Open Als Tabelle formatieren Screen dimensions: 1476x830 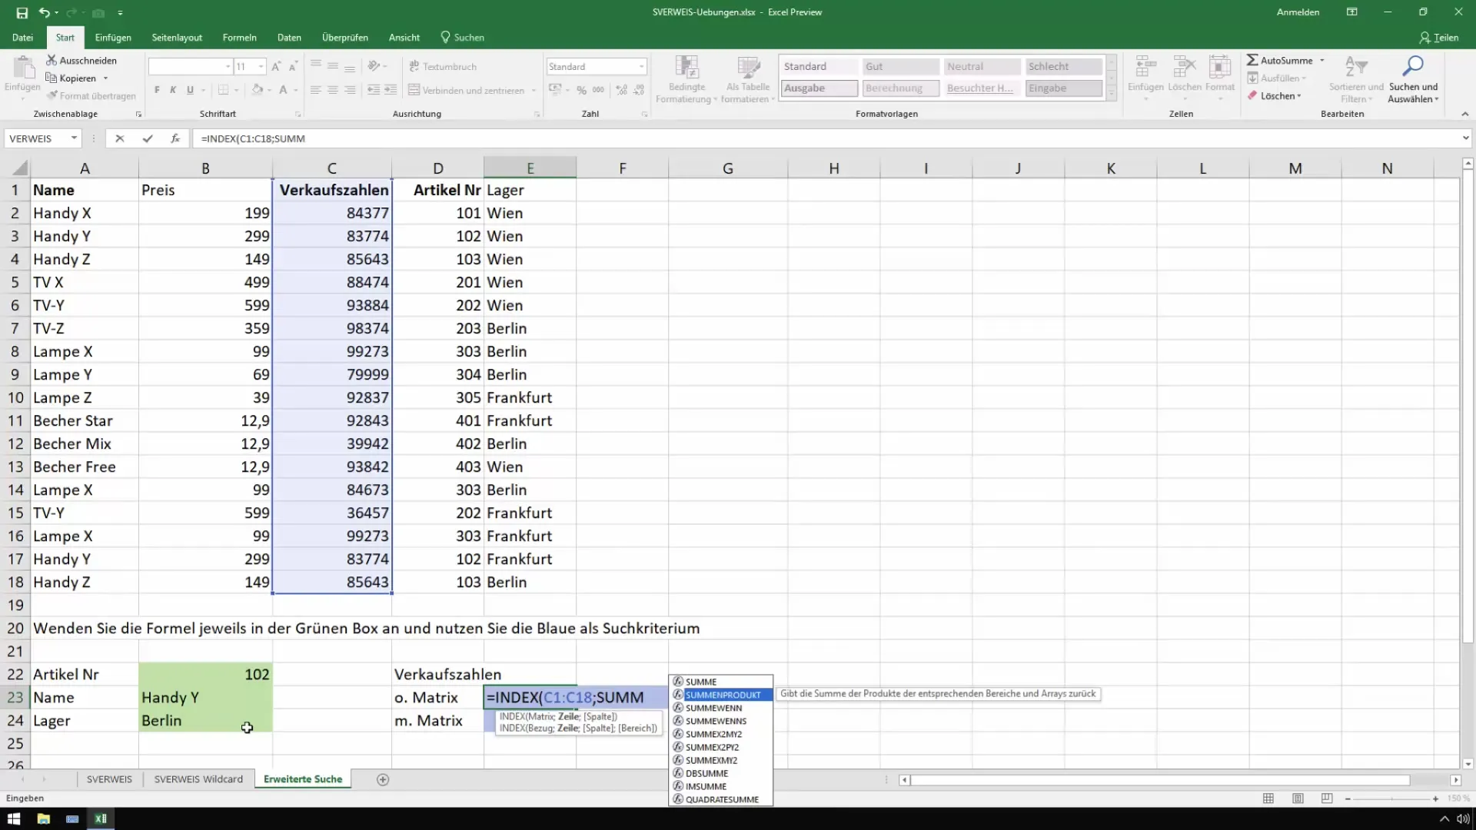coord(747,79)
